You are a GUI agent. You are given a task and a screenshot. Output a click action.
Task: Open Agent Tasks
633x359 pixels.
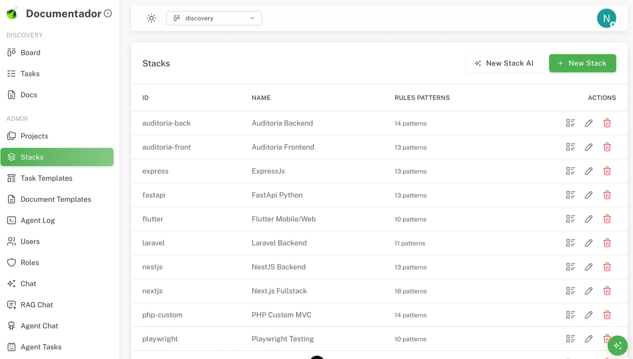point(57,347)
